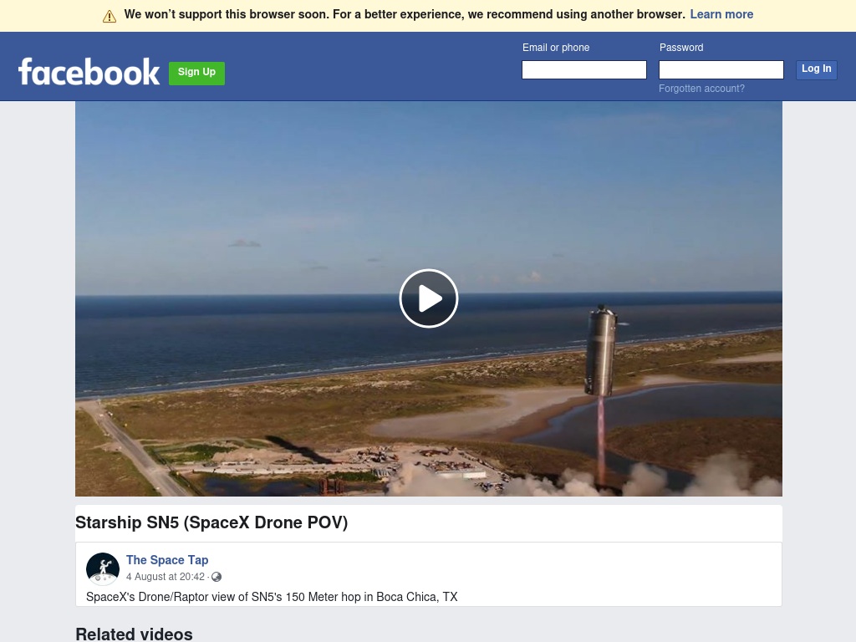
Task: Click the browser support warning text
Action: point(405,15)
